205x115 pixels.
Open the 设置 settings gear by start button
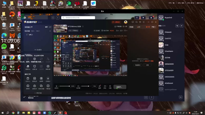[x=110, y=86]
